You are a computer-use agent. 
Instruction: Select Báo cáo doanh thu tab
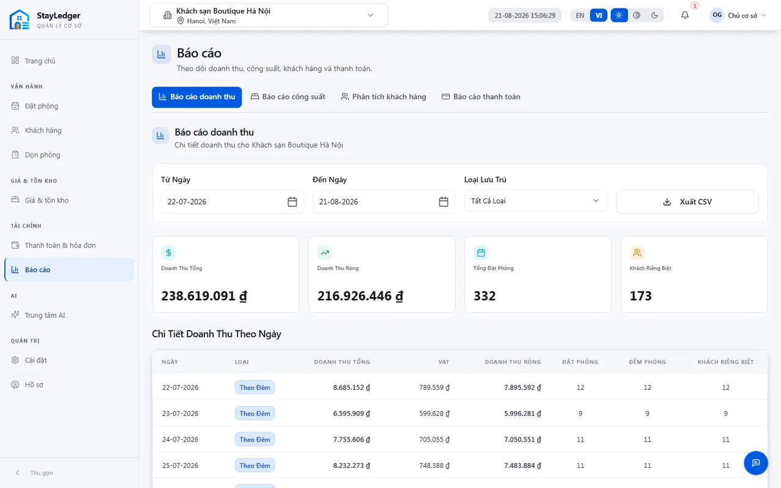(196, 97)
